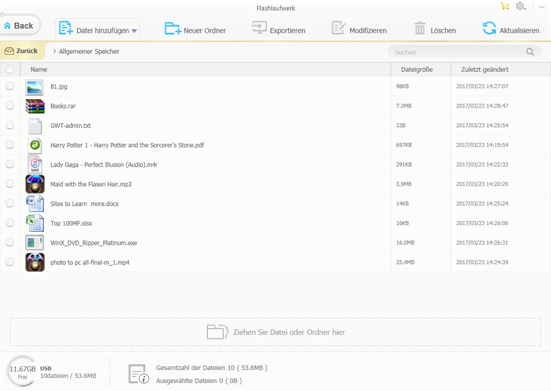Image resolution: width=551 pixels, height=391 pixels.
Task: Click the Löschen trash can icon
Action: pos(420,29)
